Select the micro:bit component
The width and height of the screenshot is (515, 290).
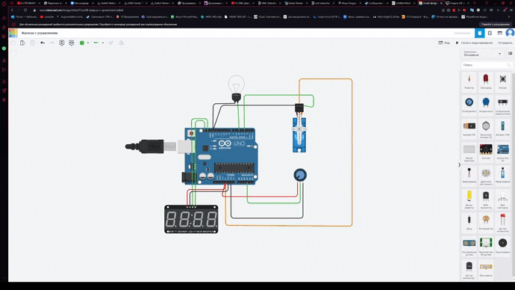pyautogui.click(x=486, y=152)
